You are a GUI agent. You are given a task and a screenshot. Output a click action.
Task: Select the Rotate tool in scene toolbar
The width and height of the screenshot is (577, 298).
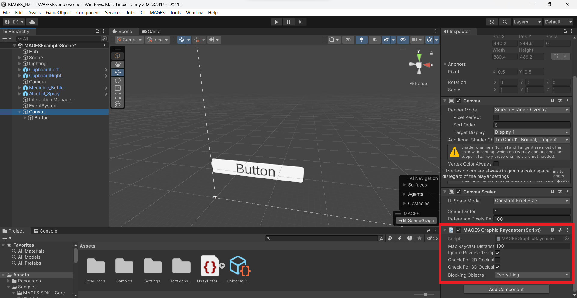[x=118, y=80]
